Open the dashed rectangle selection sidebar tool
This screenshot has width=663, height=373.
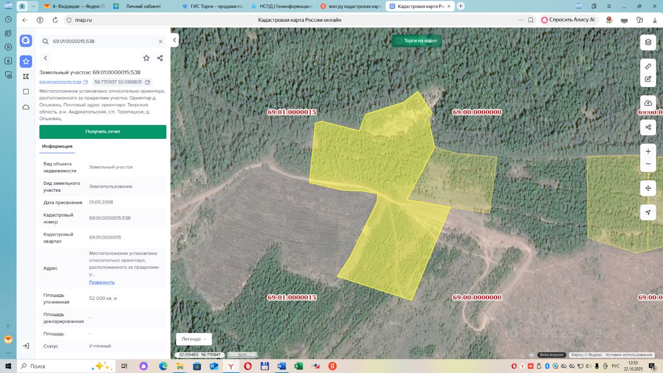[26, 92]
